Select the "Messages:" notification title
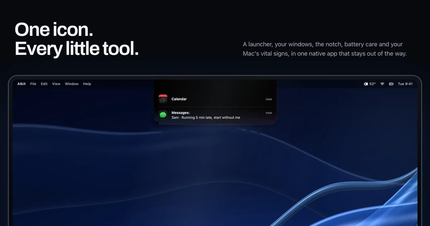 [181, 113]
